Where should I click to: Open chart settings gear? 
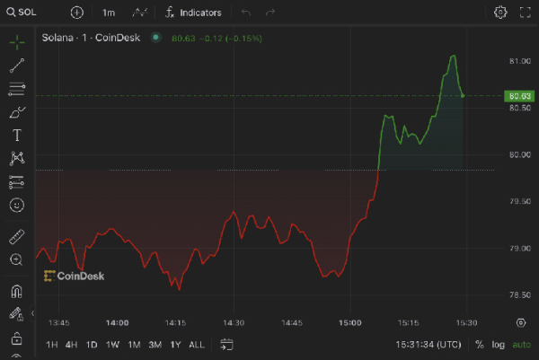[500, 13]
